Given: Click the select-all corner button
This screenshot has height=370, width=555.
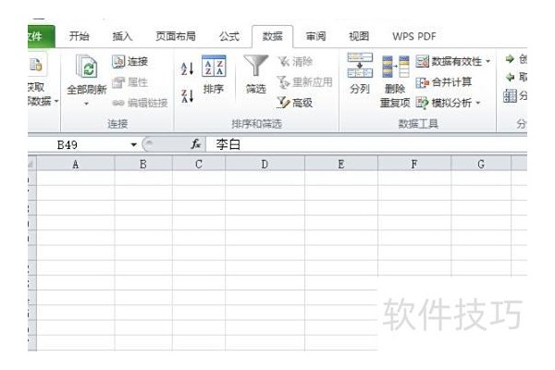Looking at the screenshot, I should (x=31, y=165).
